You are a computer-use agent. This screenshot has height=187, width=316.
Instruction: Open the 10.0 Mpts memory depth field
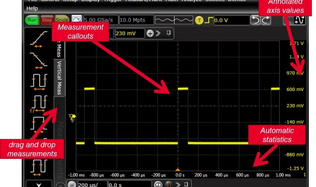pyautogui.click(x=137, y=20)
